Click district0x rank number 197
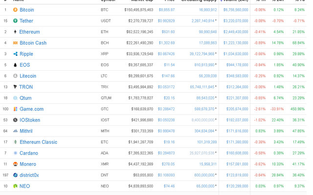 click(x=5, y=175)
